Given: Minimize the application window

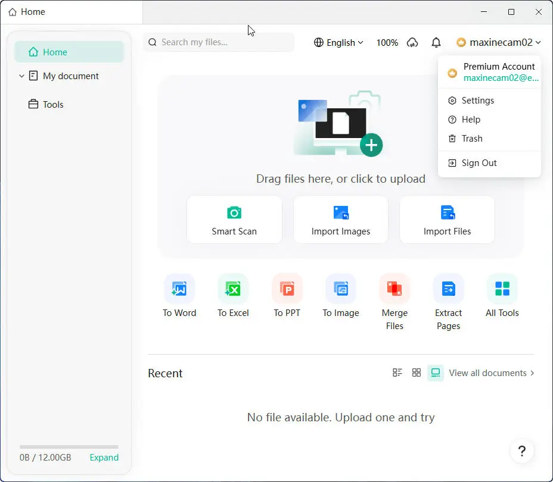Looking at the screenshot, I should [484, 12].
